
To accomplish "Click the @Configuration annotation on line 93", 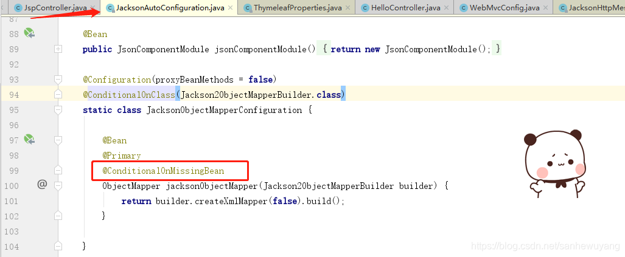I will 117,80.
